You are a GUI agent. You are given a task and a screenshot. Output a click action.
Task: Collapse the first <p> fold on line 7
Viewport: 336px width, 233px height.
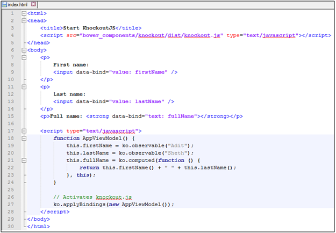coord(24,57)
